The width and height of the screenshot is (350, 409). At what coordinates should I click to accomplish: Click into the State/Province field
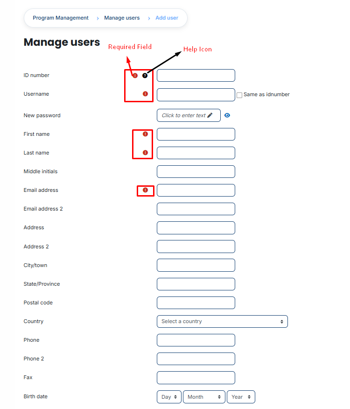pos(196,284)
